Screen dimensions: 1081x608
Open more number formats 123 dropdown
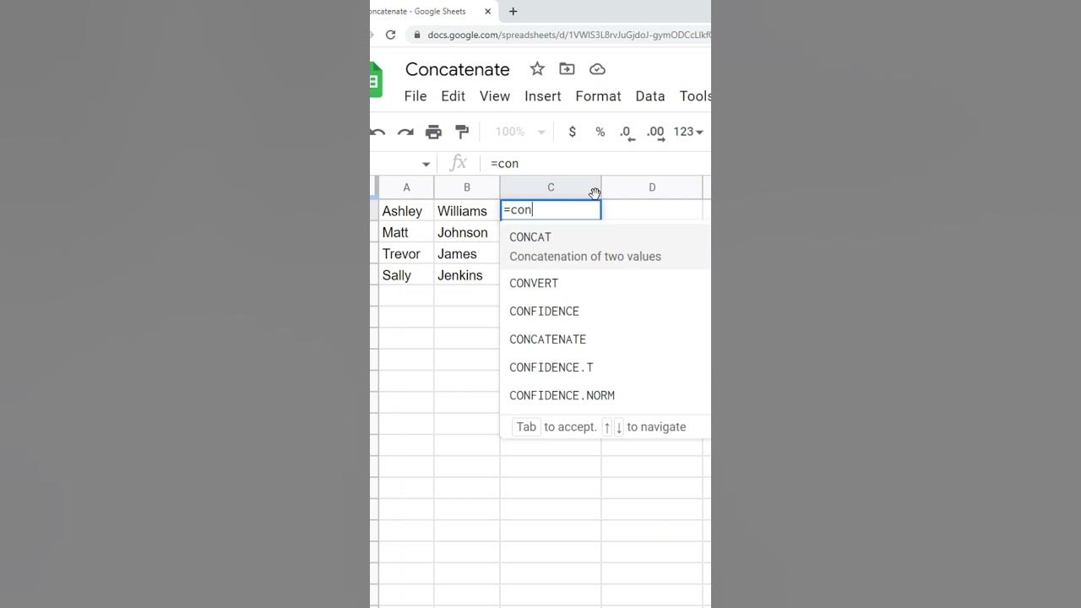688,132
